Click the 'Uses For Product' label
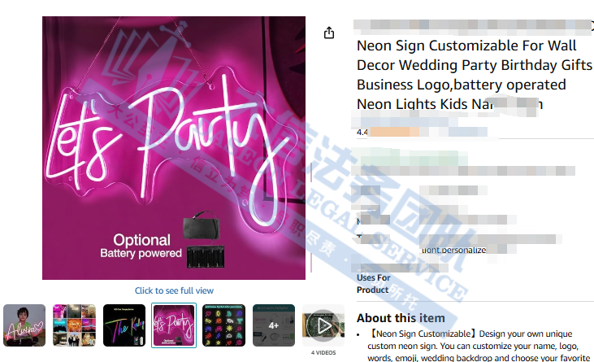Screen dimensions: 594x362 click(x=373, y=284)
